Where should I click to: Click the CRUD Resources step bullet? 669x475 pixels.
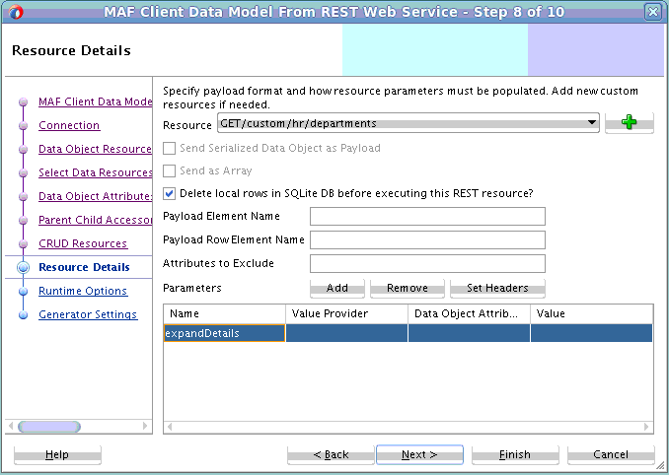tap(23, 243)
